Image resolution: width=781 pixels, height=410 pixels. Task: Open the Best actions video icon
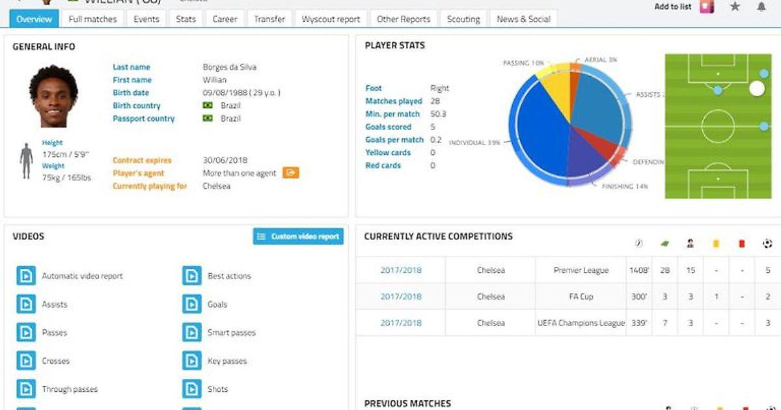[191, 276]
